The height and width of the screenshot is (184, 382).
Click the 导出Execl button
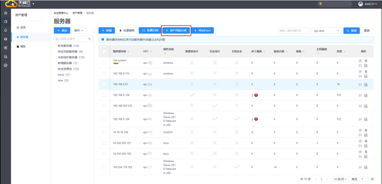[x=202, y=31]
